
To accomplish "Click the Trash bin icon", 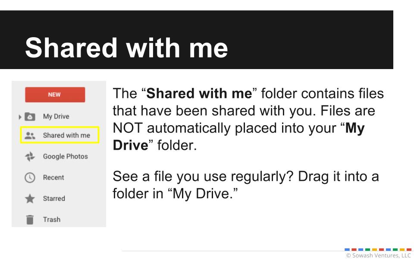I will coord(30,219).
